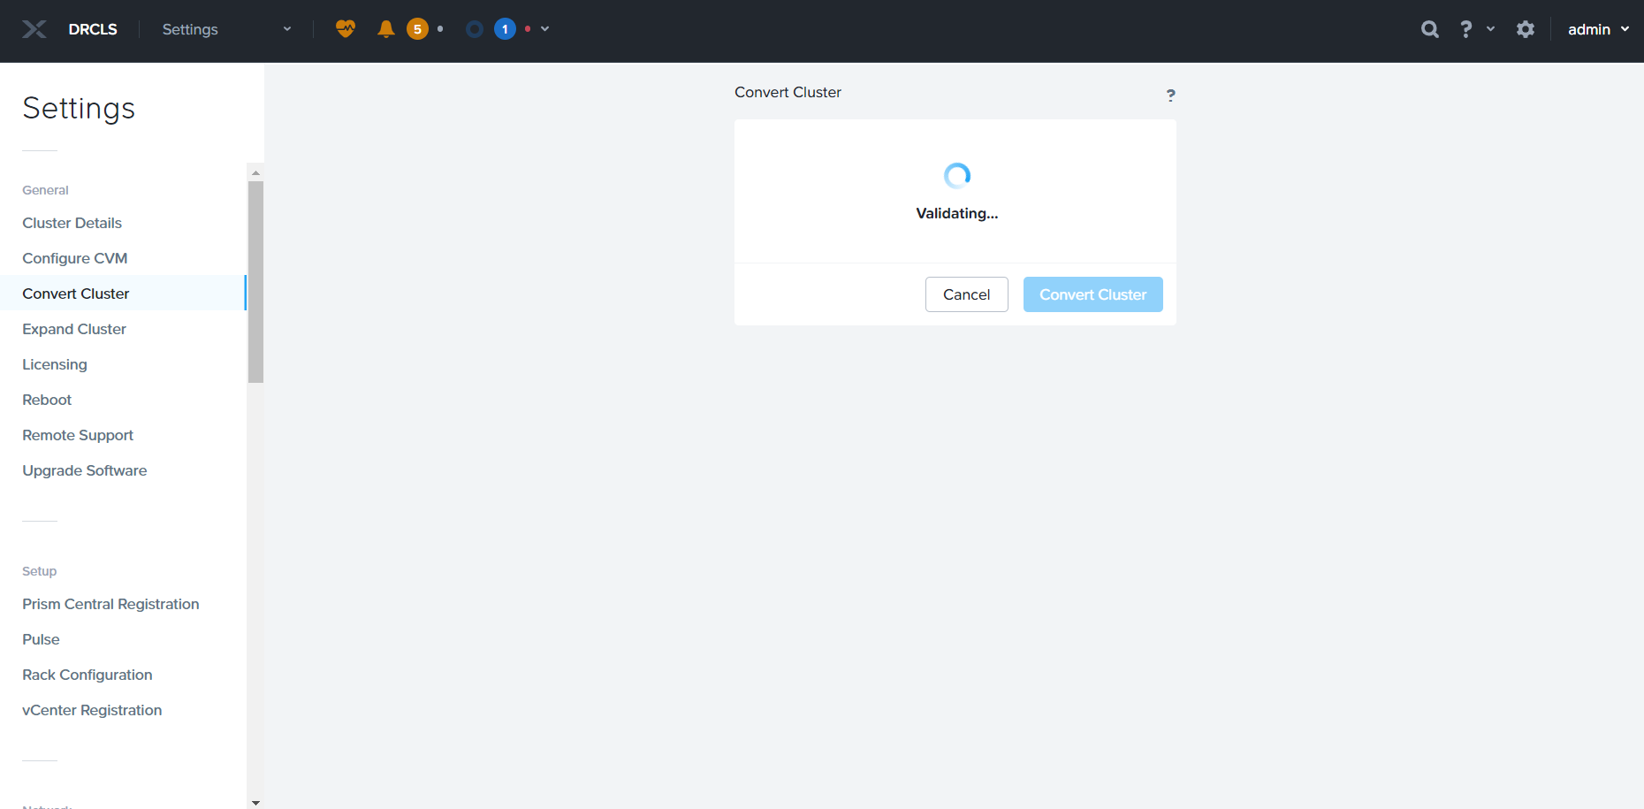Open Licensing settings page

[x=55, y=364]
